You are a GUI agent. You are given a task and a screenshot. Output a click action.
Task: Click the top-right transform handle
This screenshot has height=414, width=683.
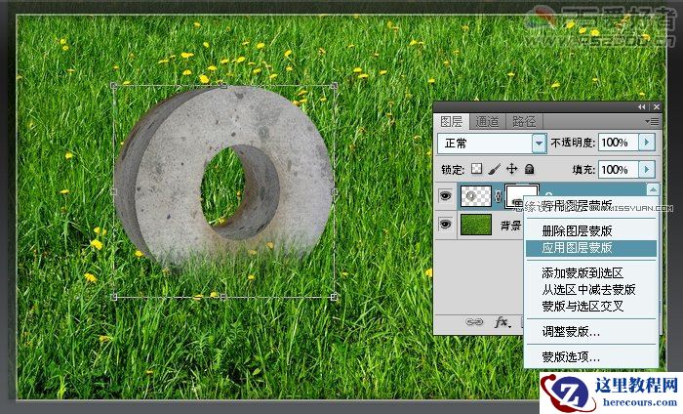pyautogui.click(x=334, y=86)
